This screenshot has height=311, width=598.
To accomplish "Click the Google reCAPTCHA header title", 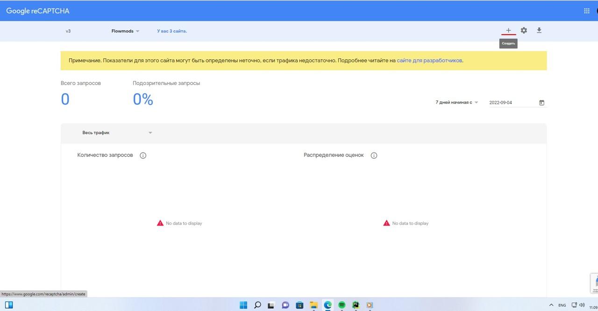I will [x=38, y=11].
